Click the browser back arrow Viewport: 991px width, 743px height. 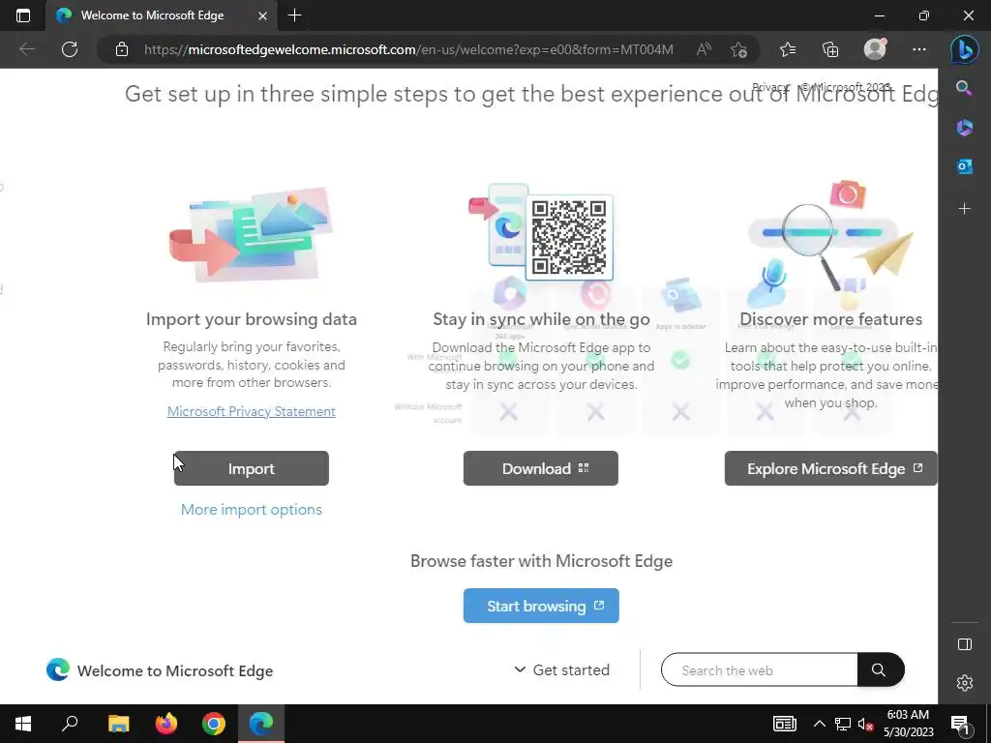[26, 49]
